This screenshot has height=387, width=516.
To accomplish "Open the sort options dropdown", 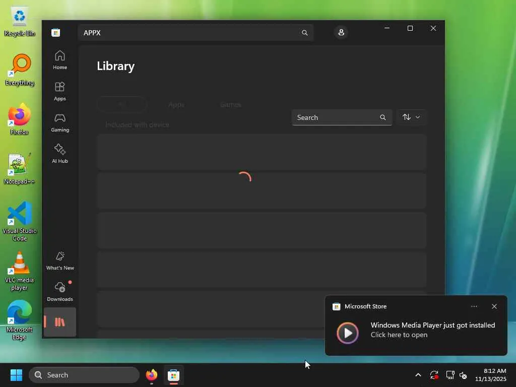I will point(411,117).
